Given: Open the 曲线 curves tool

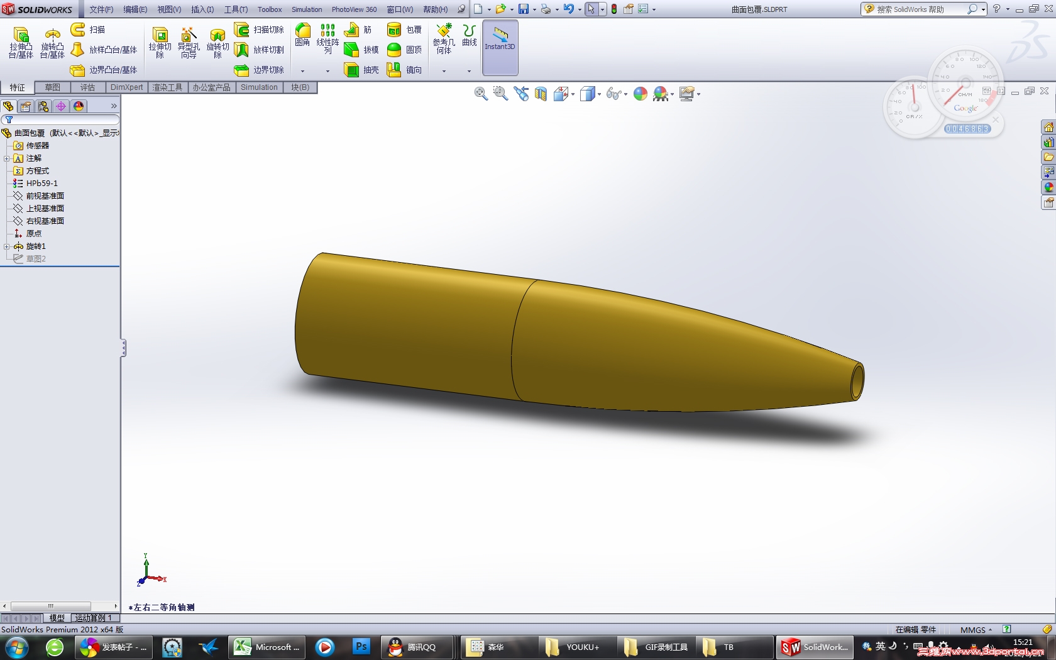Looking at the screenshot, I should tap(469, 35).
